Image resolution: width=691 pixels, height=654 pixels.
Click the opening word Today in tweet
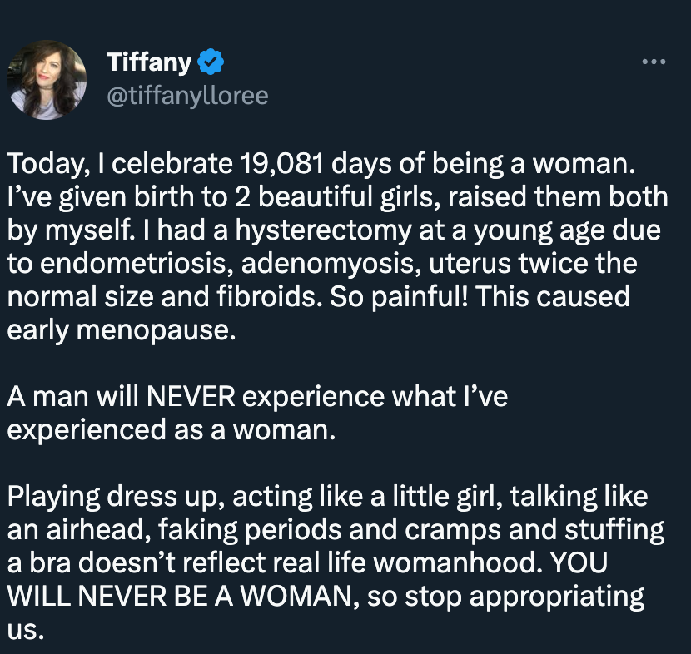45,164
